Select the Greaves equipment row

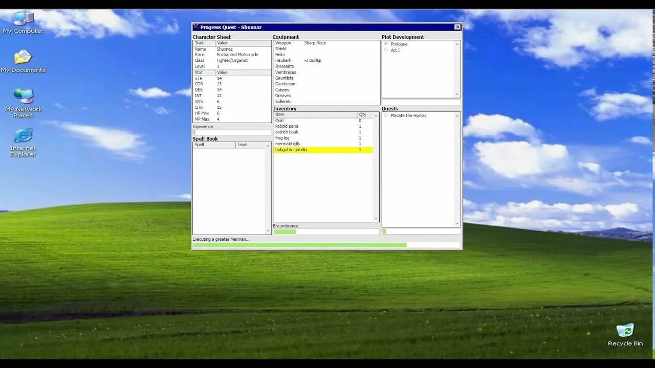click(326, 96)
